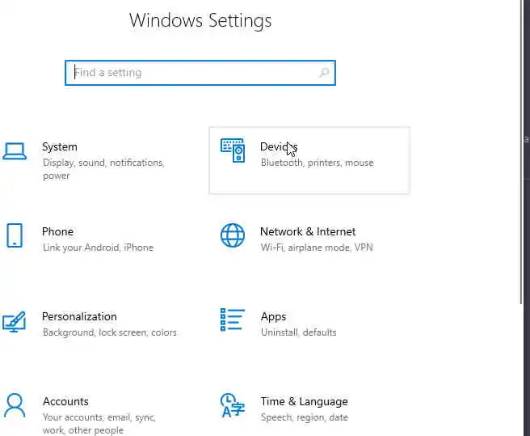This screenshot has height=436, width=530.
Task: Open the Phone icon
Action: [x=15, y=235]
